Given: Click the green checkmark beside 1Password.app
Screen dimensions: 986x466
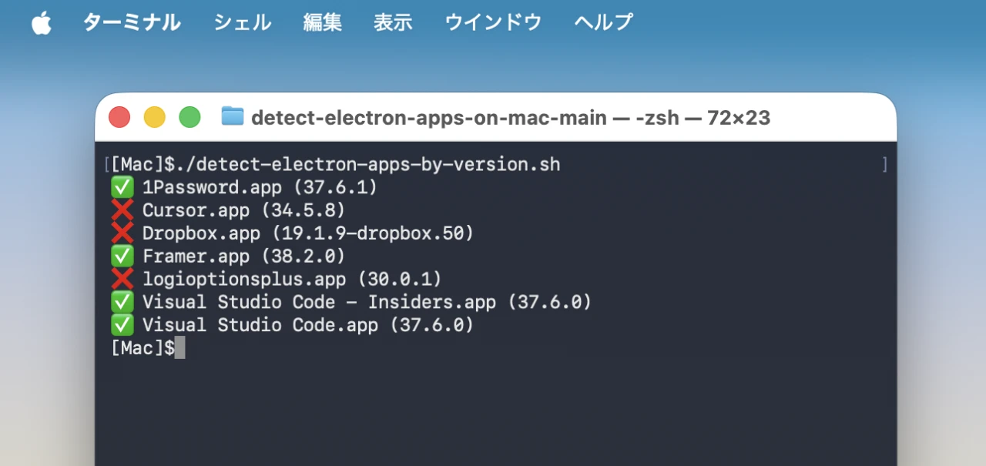Looking at the screenshot, I should (122, 186).
